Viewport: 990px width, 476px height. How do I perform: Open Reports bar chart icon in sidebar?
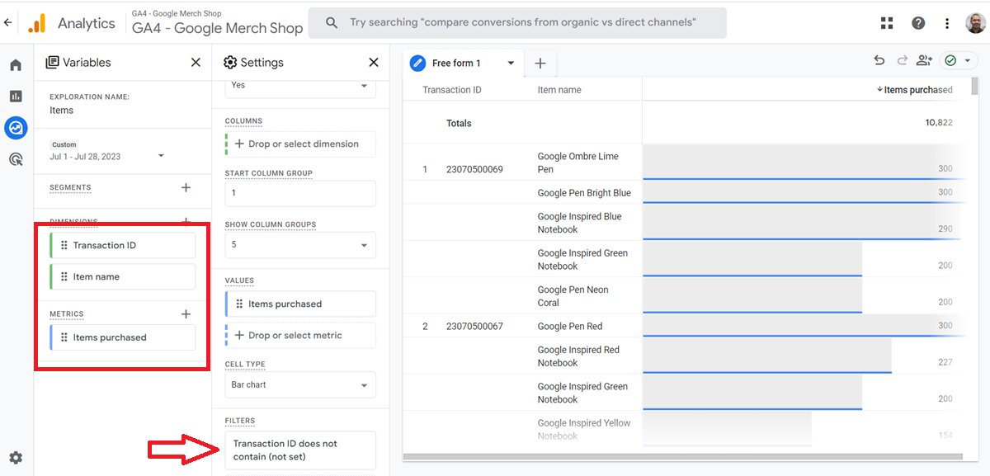16,97
